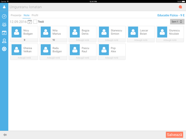186x139 pixels.
Task: Open the calendar check icon in sidebar
Action: [x=4, y=33]
